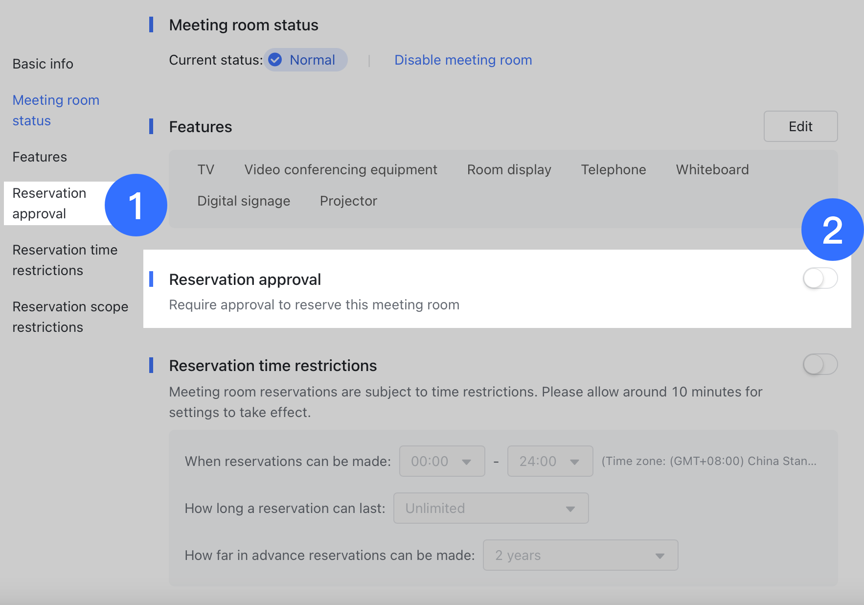Click the Disable meeting room link
Screen dimensions: 864x605
pyautogui.click(x=463, y=60)
